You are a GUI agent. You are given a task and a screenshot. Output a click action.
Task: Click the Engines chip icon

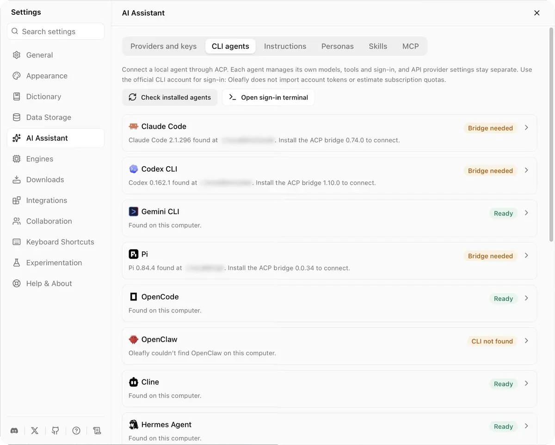17,159
